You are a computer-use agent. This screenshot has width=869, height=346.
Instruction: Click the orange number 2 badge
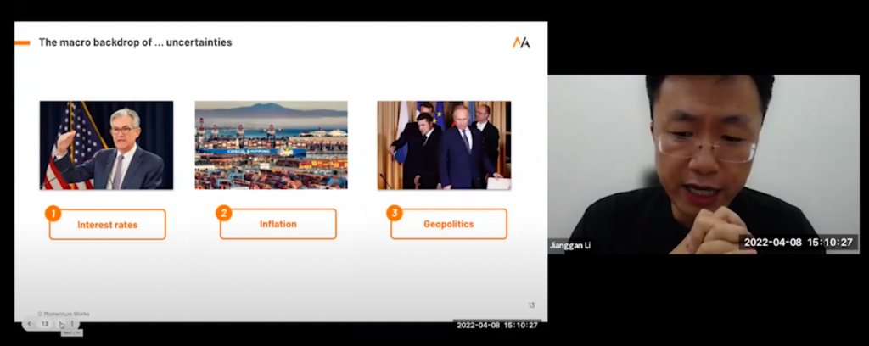pos(223,213)
